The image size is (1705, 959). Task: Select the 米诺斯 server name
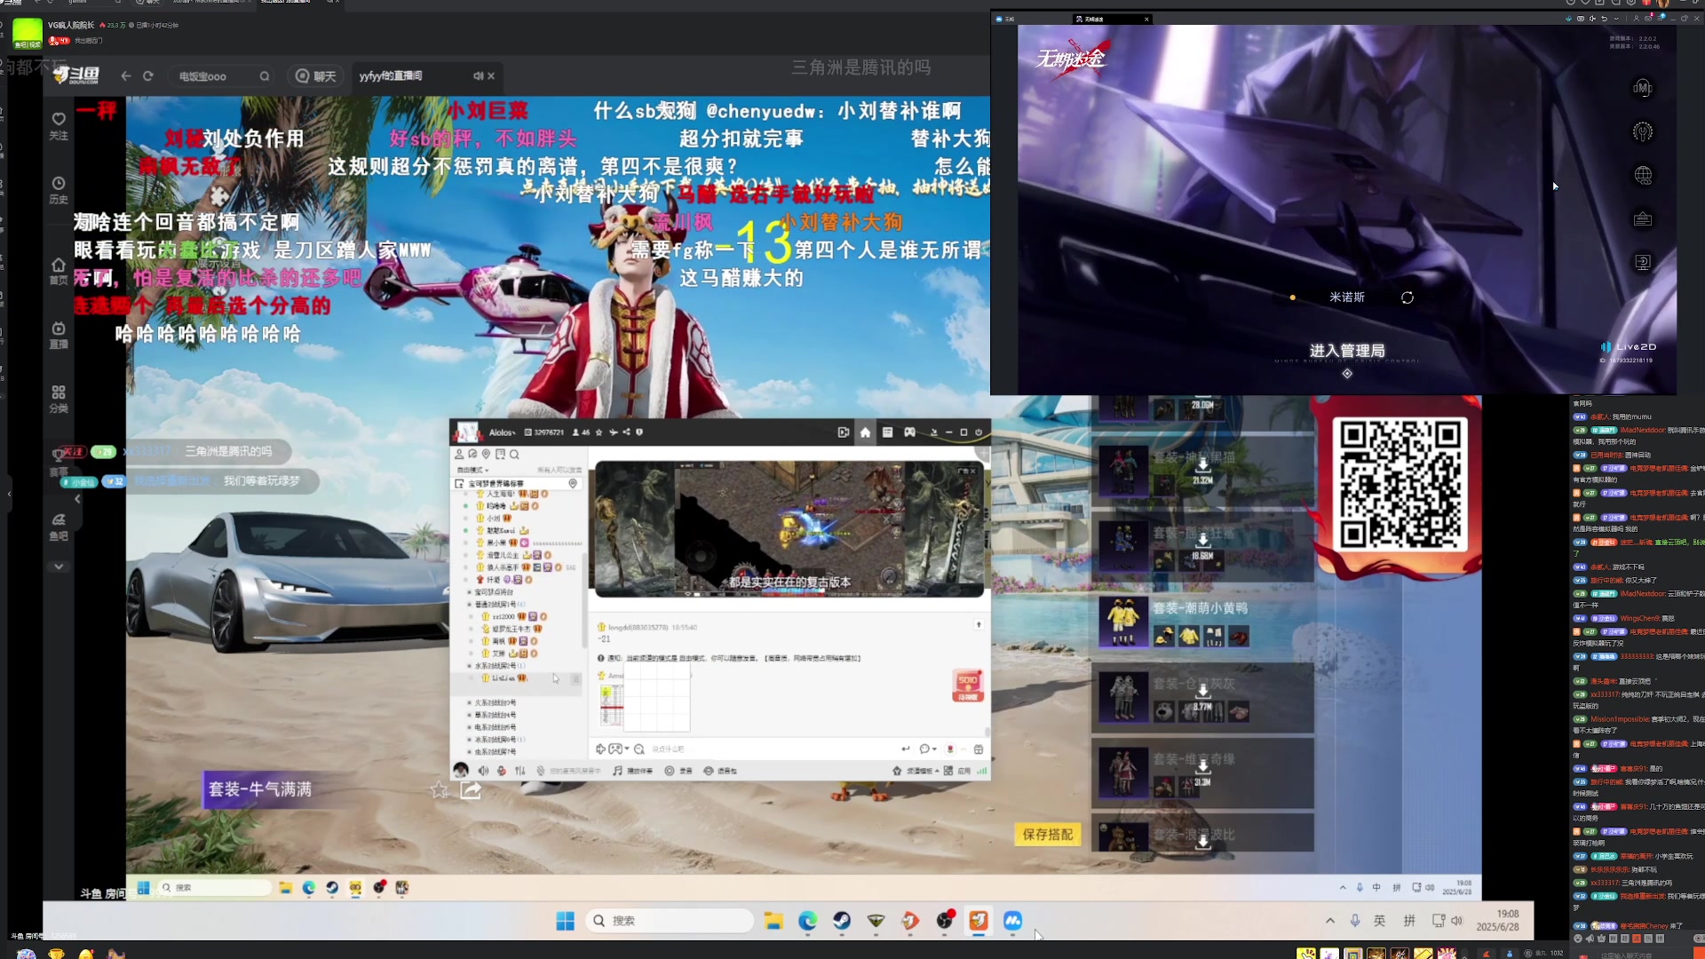pos(1347,297)
